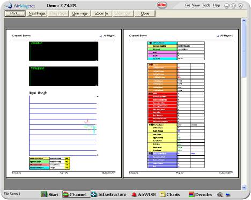
Task: Open the File menu
Action: click(188, 5)
